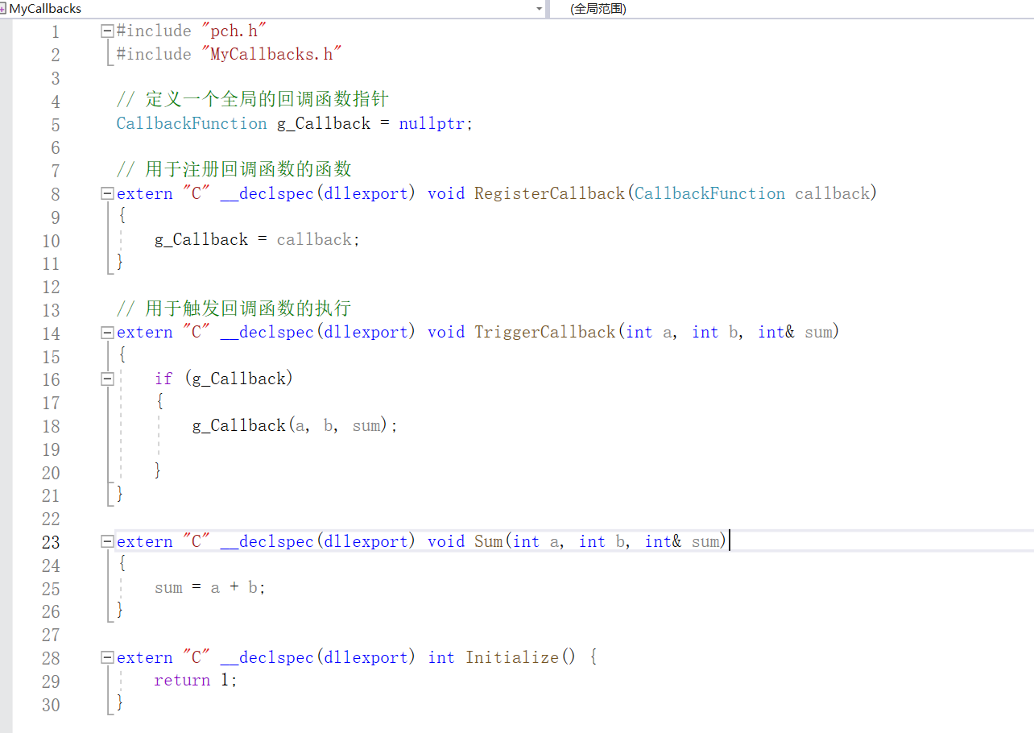
Task: Collapse the RegisterCallback function body
Action: click(x=106, y=193)
